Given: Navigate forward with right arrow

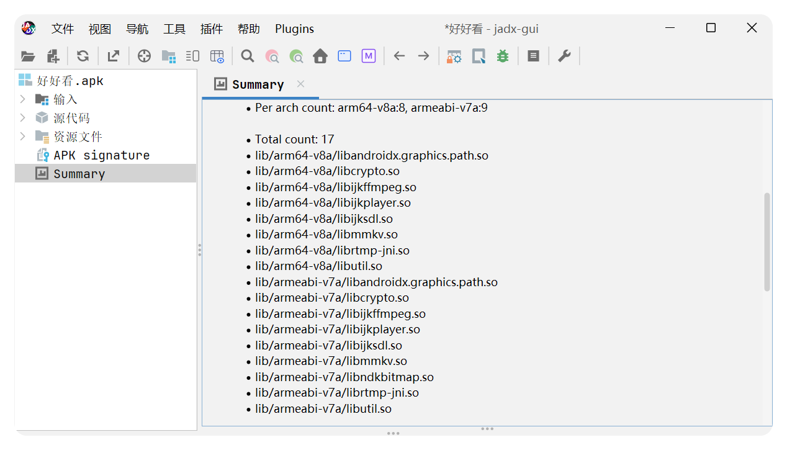Looking at the screenshot, I should click(x=423, y=56).
